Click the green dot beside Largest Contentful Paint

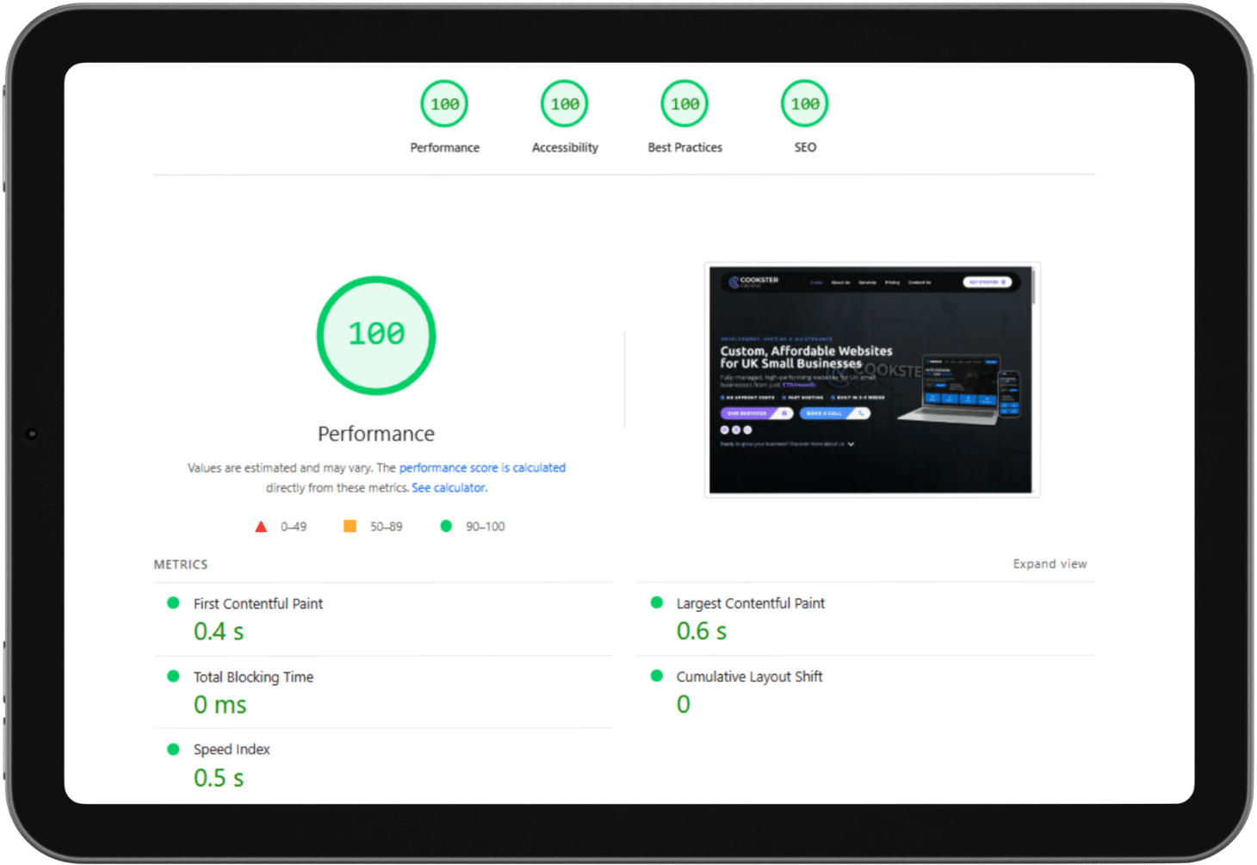tap(657, 602)
